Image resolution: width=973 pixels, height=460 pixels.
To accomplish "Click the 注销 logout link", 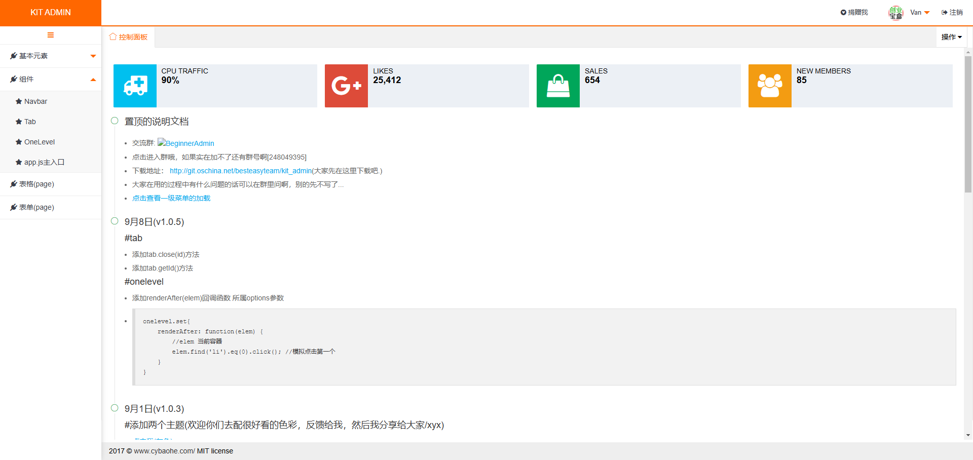I will 952,13.
